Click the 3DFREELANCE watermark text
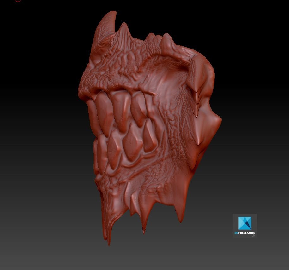Viewport: 289px width, 270px height. point(244,233)
